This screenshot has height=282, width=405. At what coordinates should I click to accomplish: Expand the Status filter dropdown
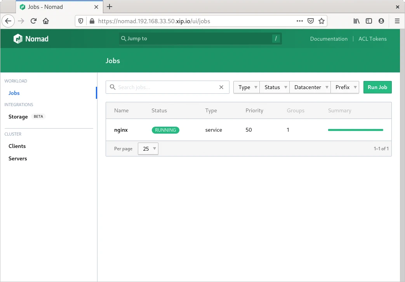(275, 87)
